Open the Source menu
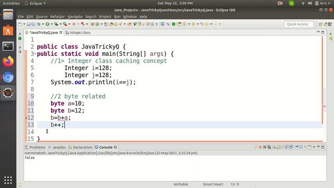The width and height of the screenshot is (334, 188). (42, 17)
